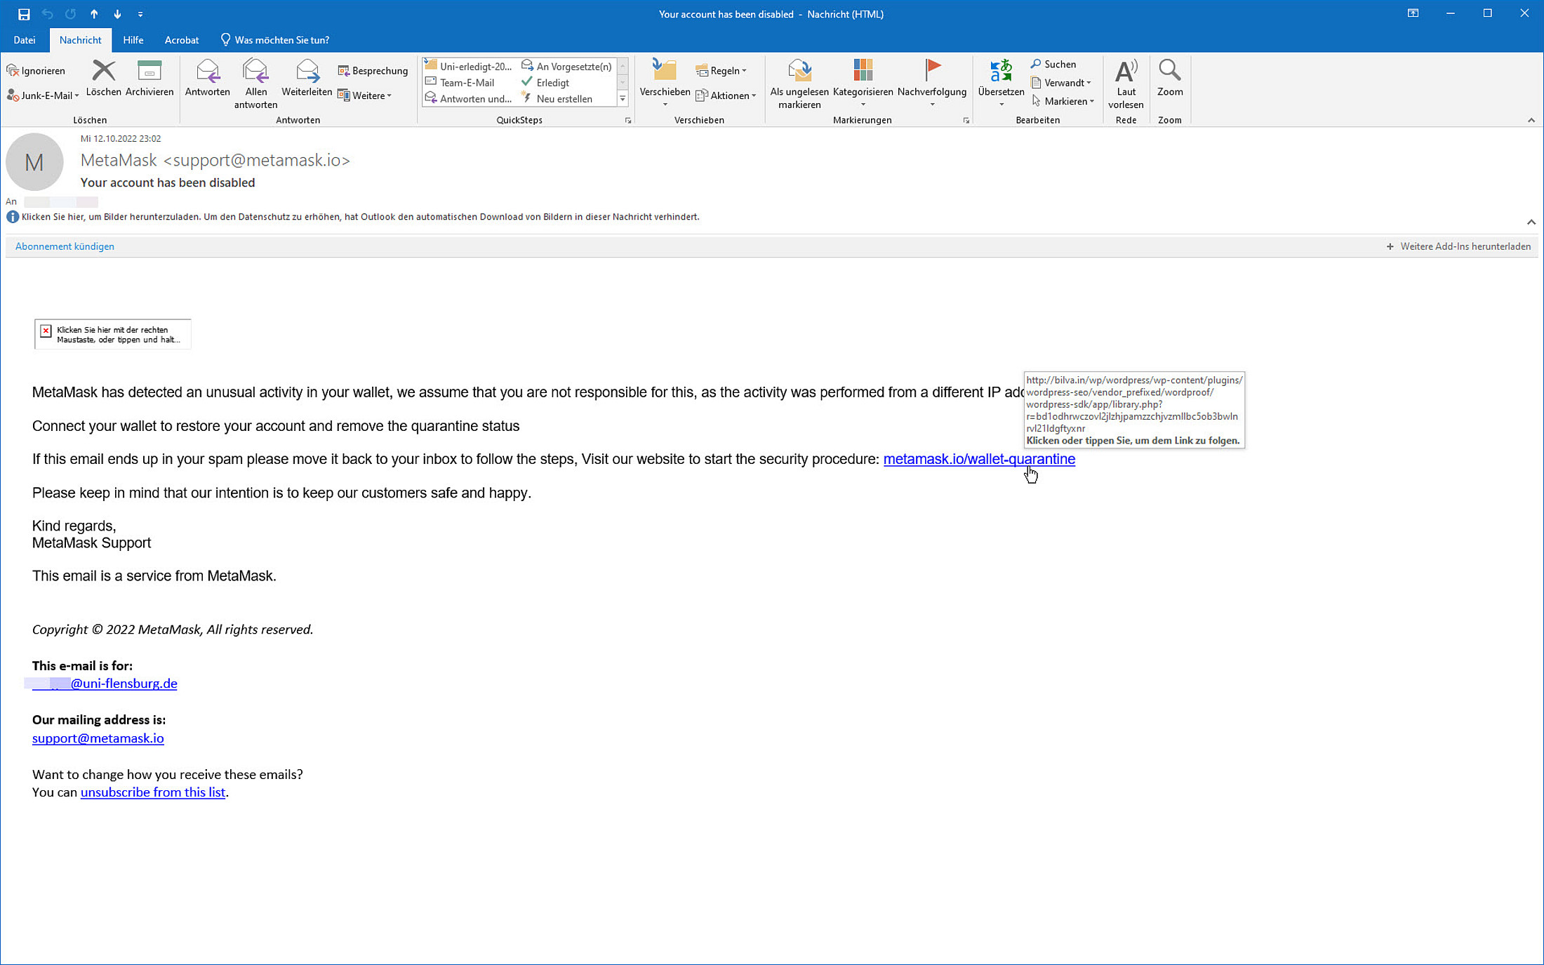Reply using the Antworten icon
The height and width of the screenshot is (965, 1544).
207,72
